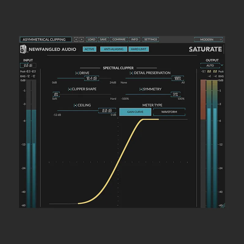Click the Output section label
The image size is (244, 244).
pyautogui.click(x=212, y=60)
